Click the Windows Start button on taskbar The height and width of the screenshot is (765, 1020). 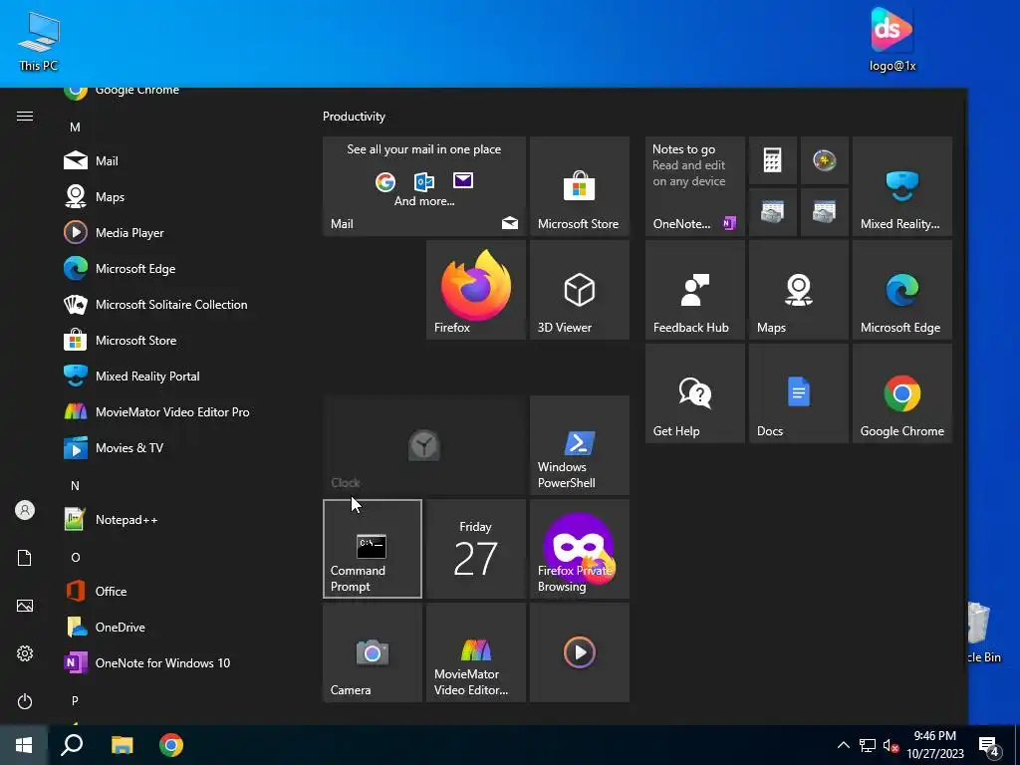pyautogui.click(x=24, y=745)
